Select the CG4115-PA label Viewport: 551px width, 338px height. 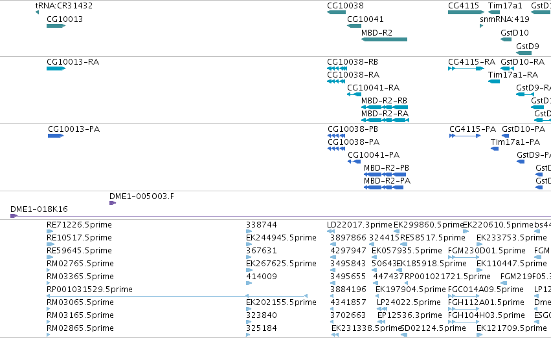point(473,129)
